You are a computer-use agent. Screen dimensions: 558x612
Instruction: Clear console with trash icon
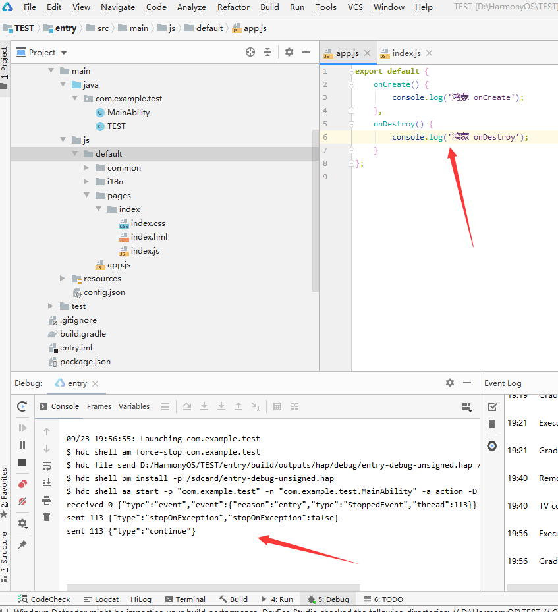click(x=47, y=516)
